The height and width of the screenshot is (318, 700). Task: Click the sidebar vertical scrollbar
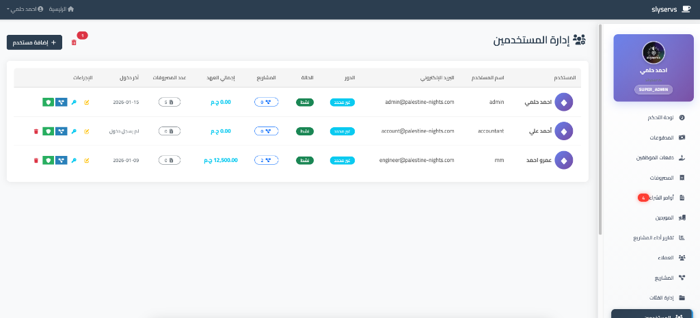click(x=600, y=130)
